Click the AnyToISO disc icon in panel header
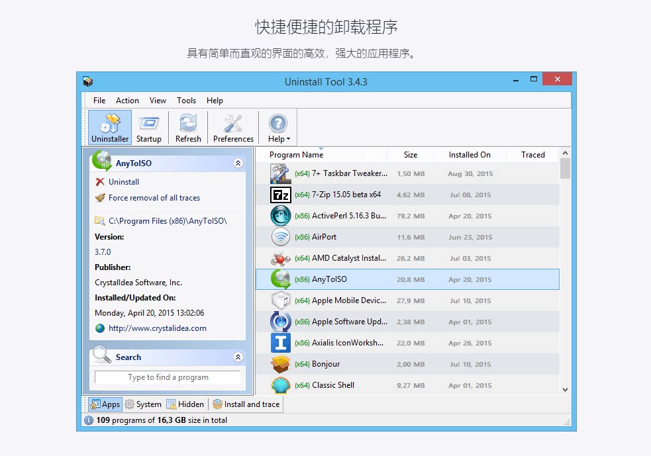 [x=102, y=161]
